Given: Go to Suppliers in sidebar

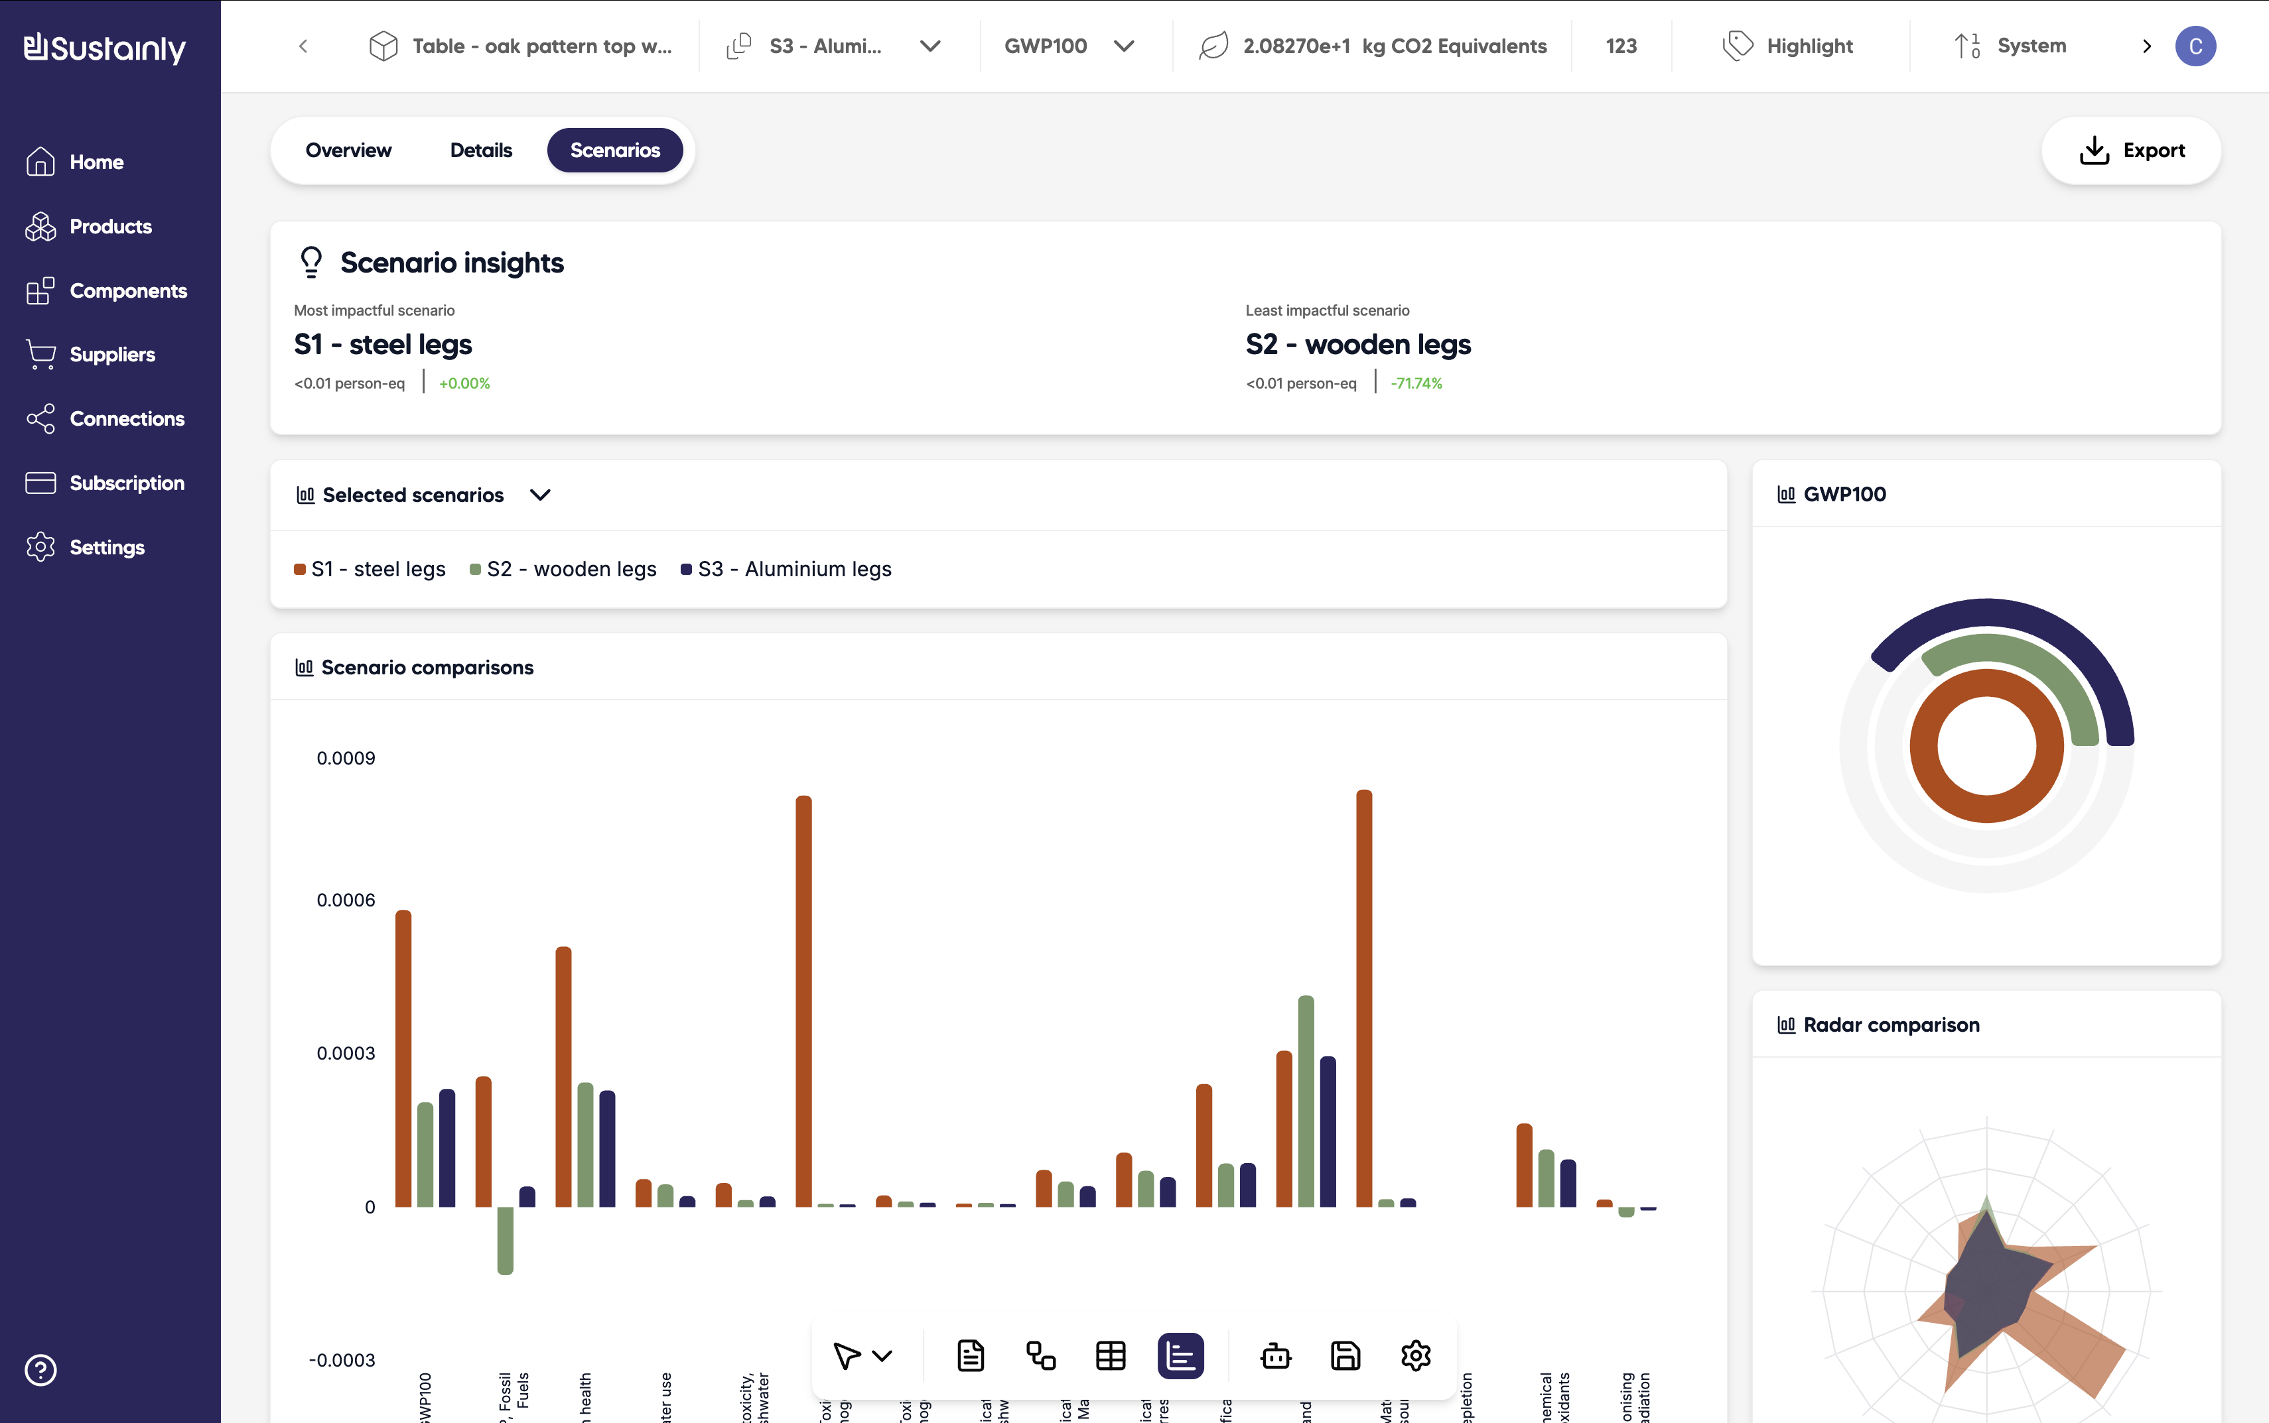Looking at the screenshot, I should pos(112,355).
